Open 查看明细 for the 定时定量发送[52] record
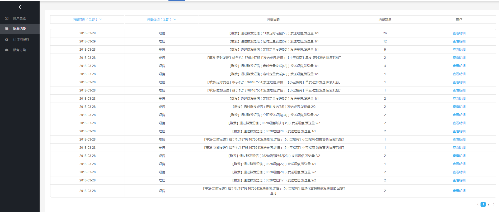The image size is (499, 212). (x=459, y=41)
